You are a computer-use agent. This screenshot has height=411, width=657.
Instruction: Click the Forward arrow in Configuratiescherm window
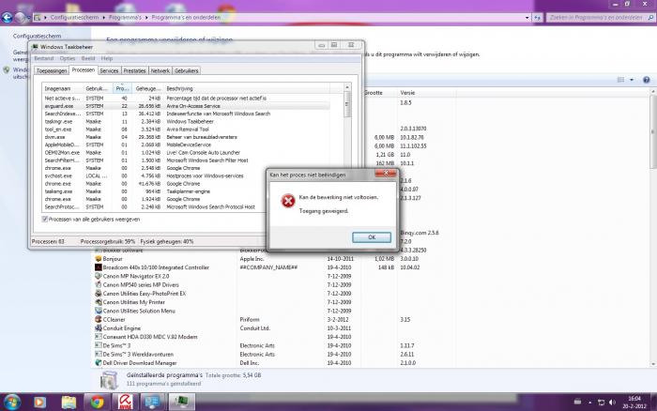(x=20, y=18)
